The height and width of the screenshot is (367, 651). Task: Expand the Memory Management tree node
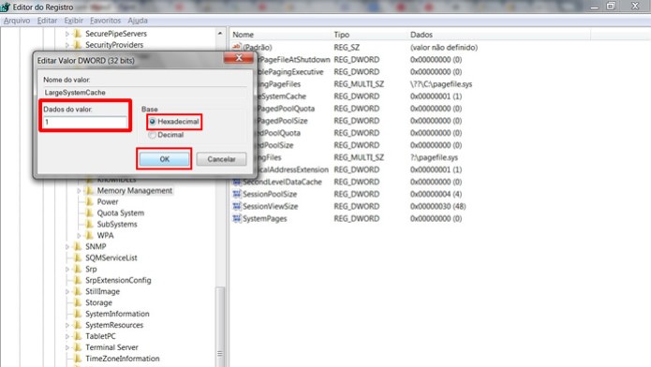pyautogui.click(x=79, y=191)
